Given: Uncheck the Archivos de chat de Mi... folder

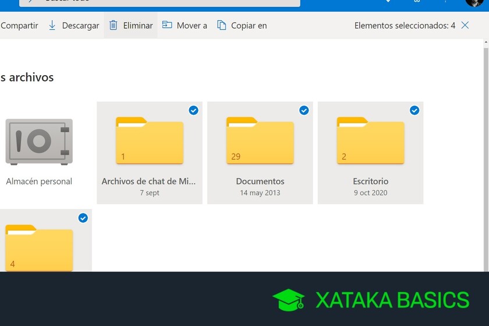Looking at the screenshot, I should click(193, 111).
